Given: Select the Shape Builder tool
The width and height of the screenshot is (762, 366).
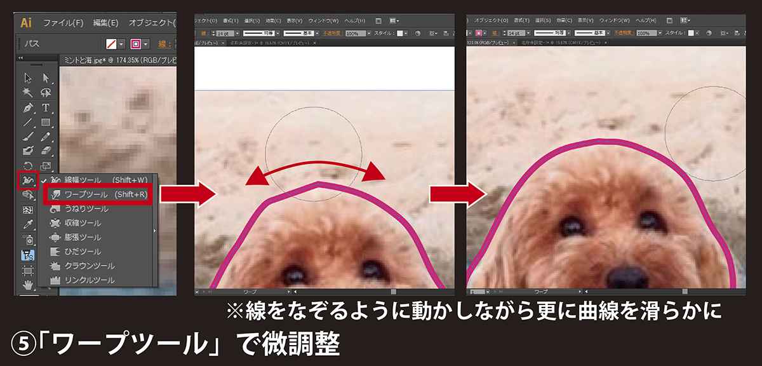Looking at the screenshot, I should pos(28,196).
